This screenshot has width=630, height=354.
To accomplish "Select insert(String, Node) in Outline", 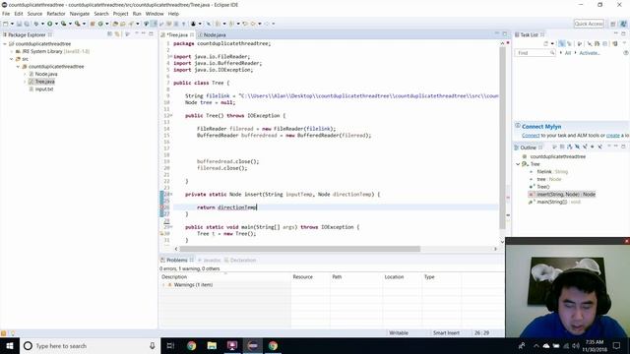I will (x=566, y=195).
